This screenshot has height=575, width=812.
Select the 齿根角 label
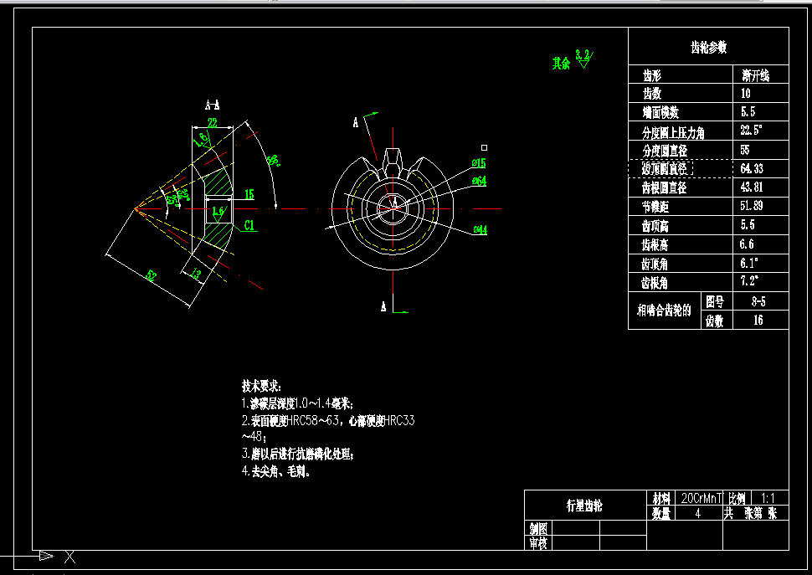tap(655, 283)
